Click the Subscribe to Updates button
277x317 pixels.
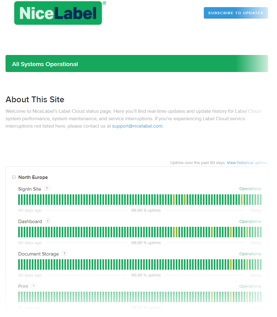pos(236,13)
